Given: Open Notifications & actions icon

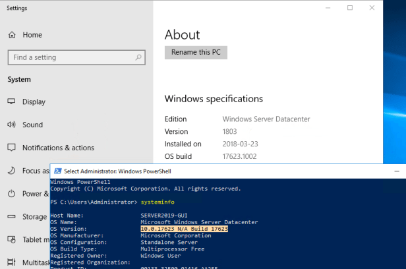Looking at the screenshot, I should pyautogui.click(x=11, y=147).
